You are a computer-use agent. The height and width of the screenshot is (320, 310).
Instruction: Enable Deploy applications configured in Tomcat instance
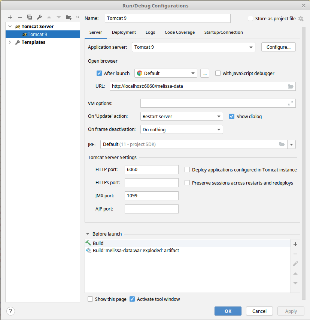[187, 170]
